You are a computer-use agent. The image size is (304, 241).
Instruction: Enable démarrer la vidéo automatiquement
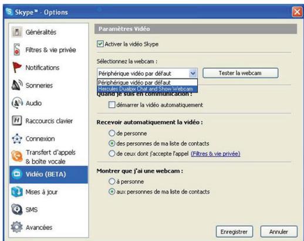pos(112,105)
